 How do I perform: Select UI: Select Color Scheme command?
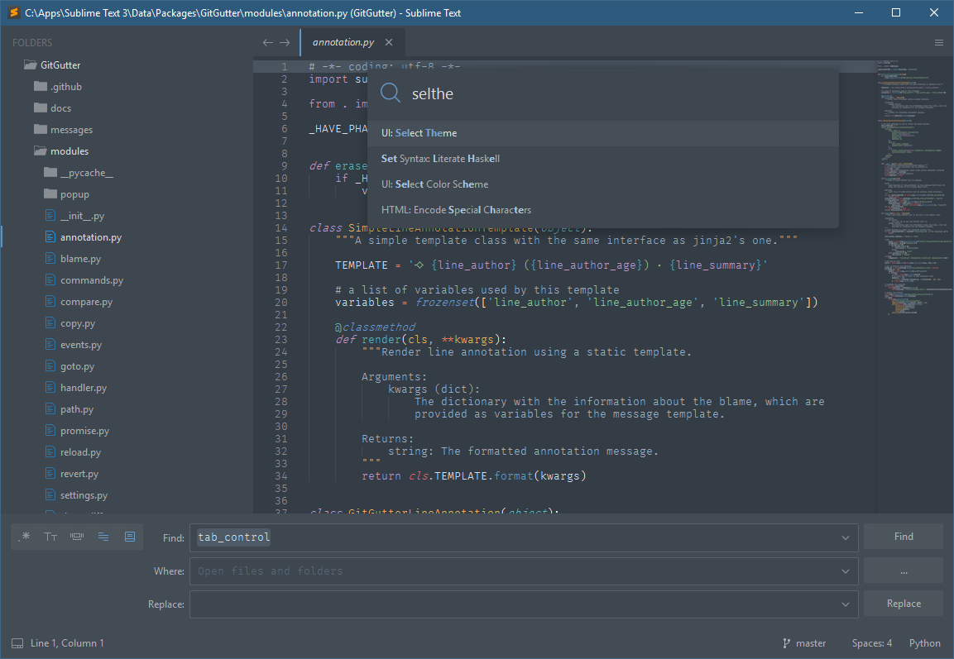point(603,184)
